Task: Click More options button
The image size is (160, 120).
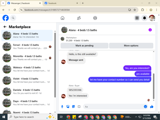Action: click(131, 46)
